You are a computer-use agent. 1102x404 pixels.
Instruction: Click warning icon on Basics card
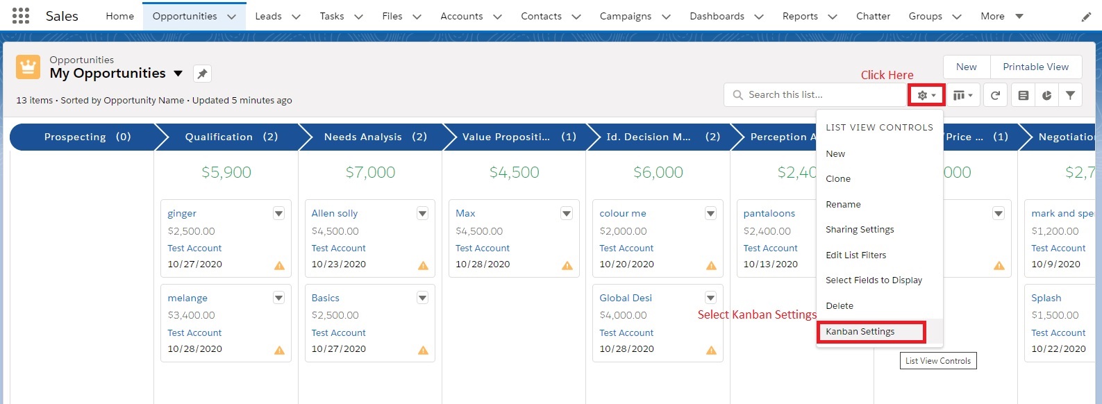click(423, 350)
